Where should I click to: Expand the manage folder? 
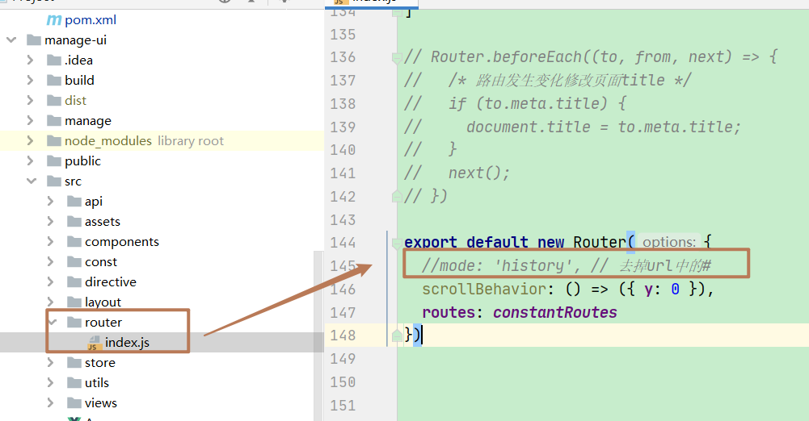click(x=31, y=120)
